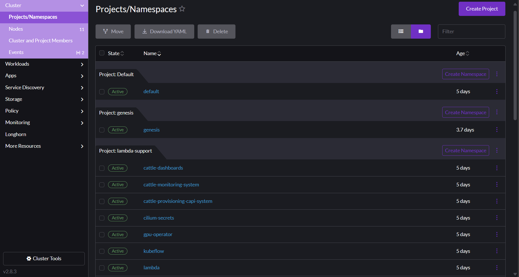The image size is (519, 277).
Task: Open the Move dialog from the toolbar
Action: coord(113,31)
